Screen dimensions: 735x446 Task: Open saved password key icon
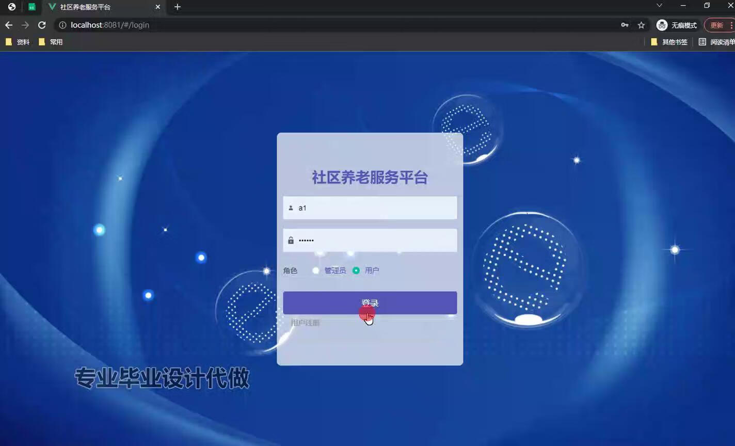pos(625,25)
